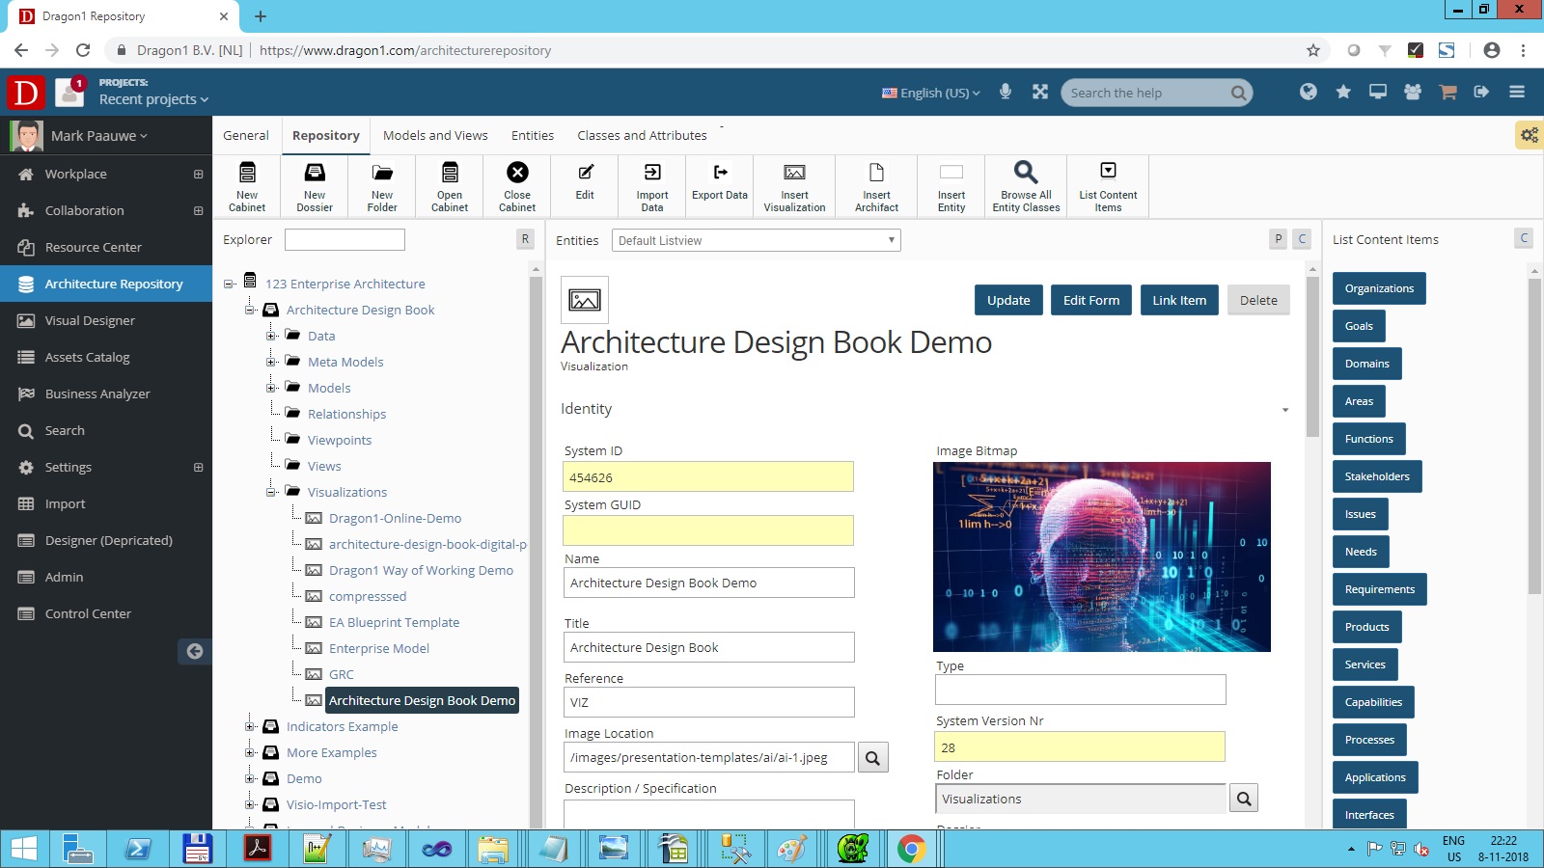
Task: Open Visual Designer in sidebar
Action: tap(106, 320)
